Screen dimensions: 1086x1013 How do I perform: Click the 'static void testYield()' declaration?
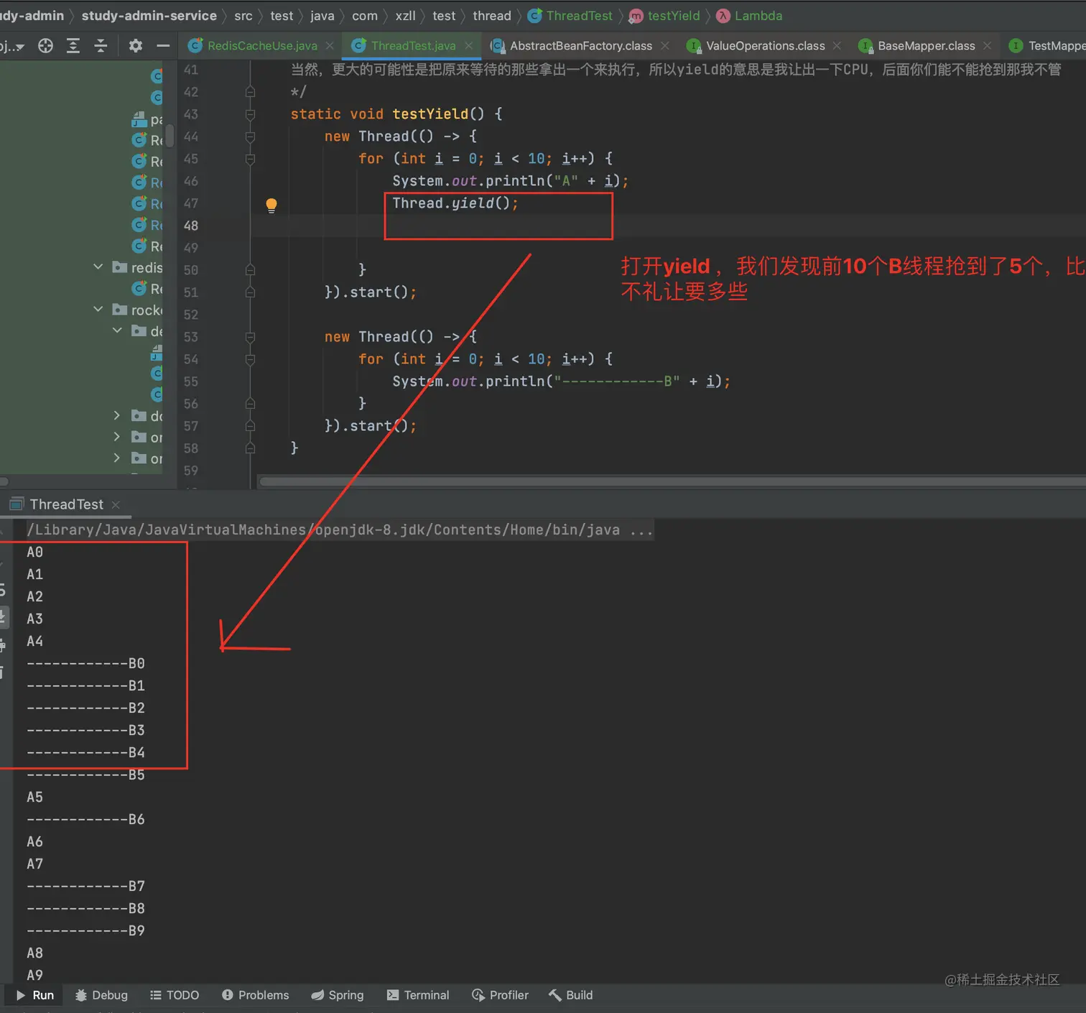point(396,114)
